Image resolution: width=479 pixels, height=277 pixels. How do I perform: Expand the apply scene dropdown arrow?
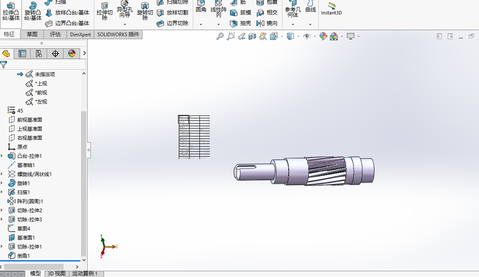tap(342, 37)
